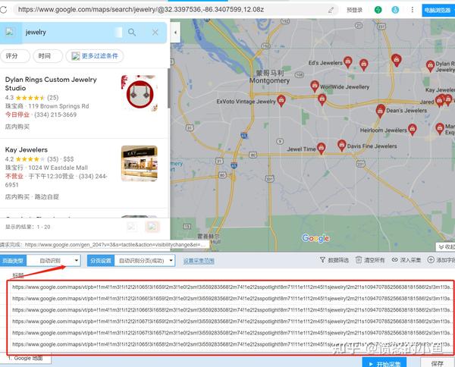This screenshot has width=455, height=367.
Task: Click the deep collection eye icon
Action: pyautogui.click(x=394, y=259)
